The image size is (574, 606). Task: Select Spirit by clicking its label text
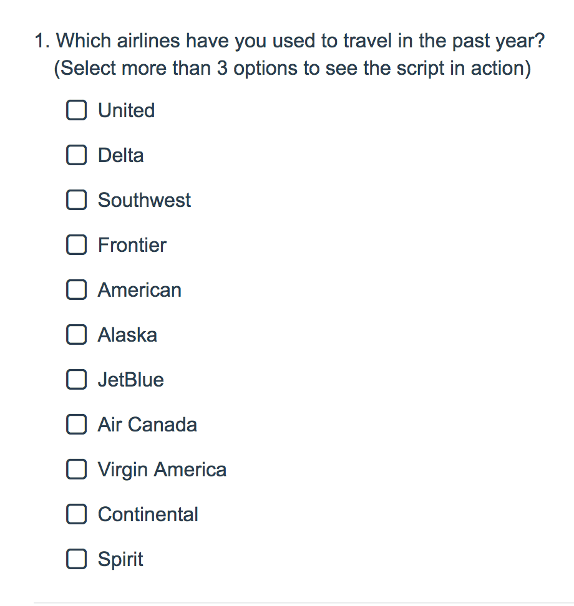(x=120, y=559)
